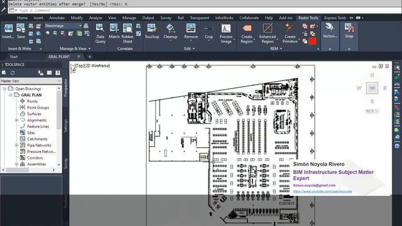Select the Crop tool
This screenshot has height=226, width=402.
pyautogui.click(x=209, y=32)
